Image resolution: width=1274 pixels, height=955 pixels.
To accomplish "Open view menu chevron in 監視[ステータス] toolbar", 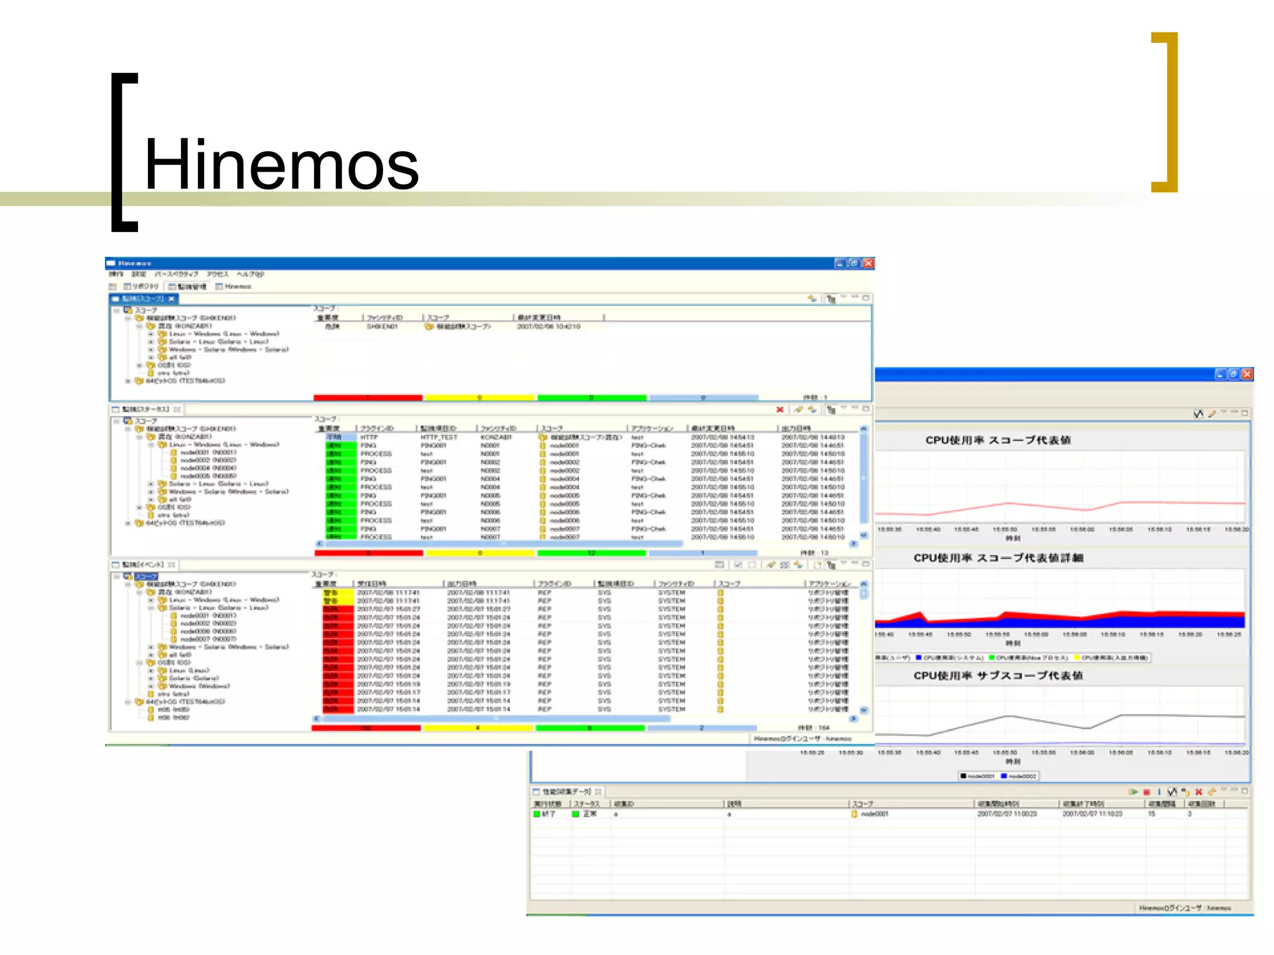I will (844, 408).
